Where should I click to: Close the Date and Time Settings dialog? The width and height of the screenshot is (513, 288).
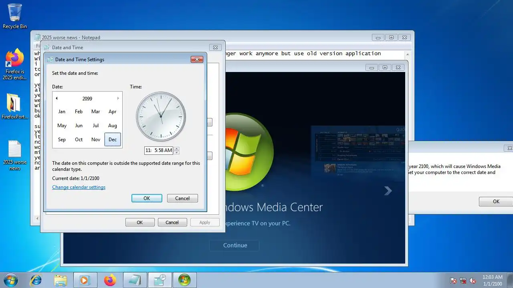pos(197,59)
